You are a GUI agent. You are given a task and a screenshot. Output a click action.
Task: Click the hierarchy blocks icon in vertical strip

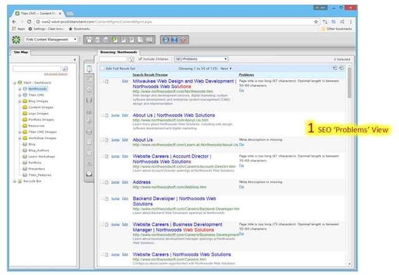[x=89, y=163]
